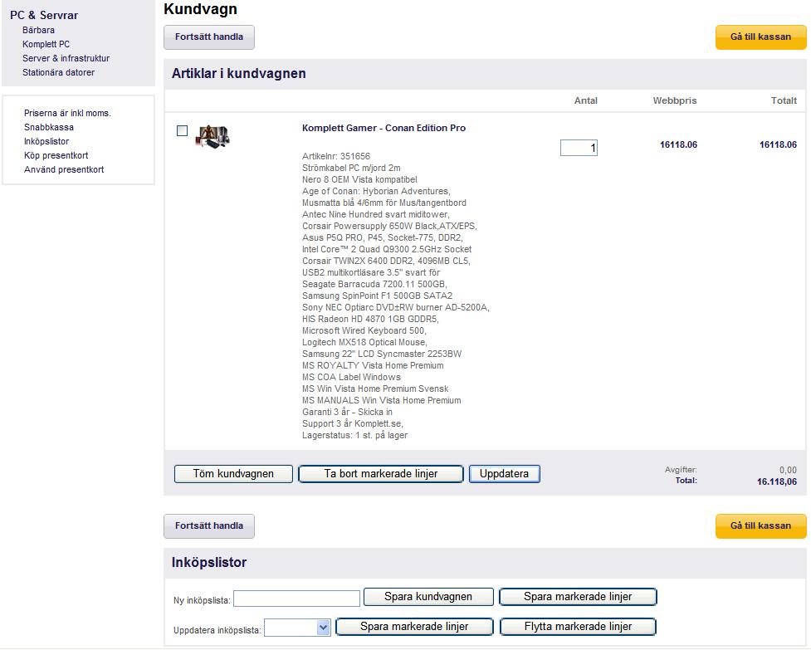Screen dimensions: 811x650
Task: Click the Komplett Gamer product thumbnail image
Action: click(212, 136)
